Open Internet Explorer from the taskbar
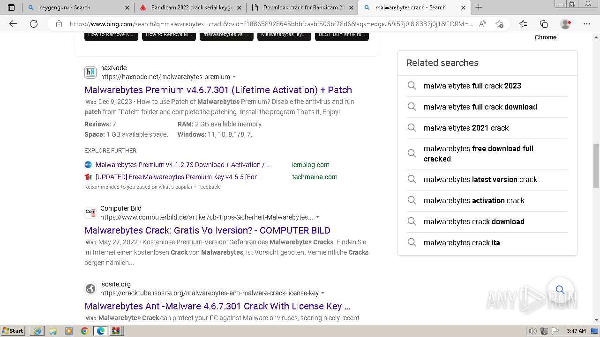Viewport: 600px width, 337px height. point(37,331)
